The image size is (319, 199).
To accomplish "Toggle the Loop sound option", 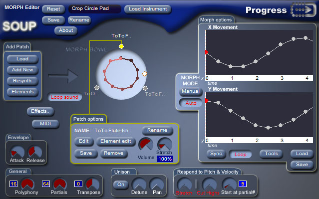I will tap(65, 97).
